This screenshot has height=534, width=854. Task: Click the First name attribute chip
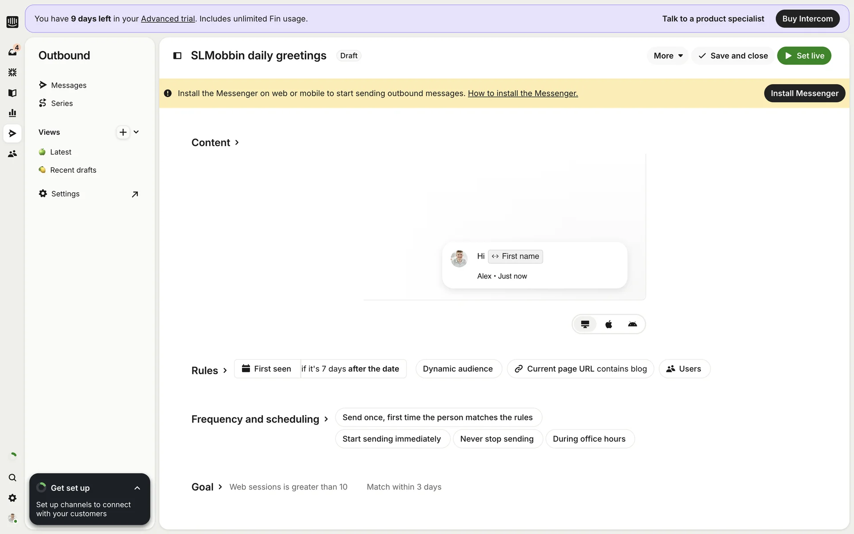click(x=515, y=256)
